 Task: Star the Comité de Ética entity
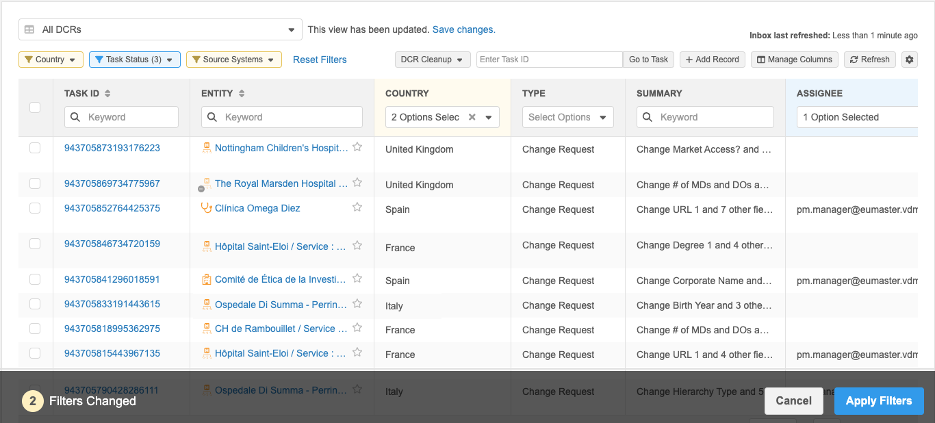point(357,279)
